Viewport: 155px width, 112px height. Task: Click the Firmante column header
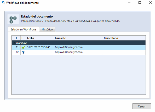point(78,38)
